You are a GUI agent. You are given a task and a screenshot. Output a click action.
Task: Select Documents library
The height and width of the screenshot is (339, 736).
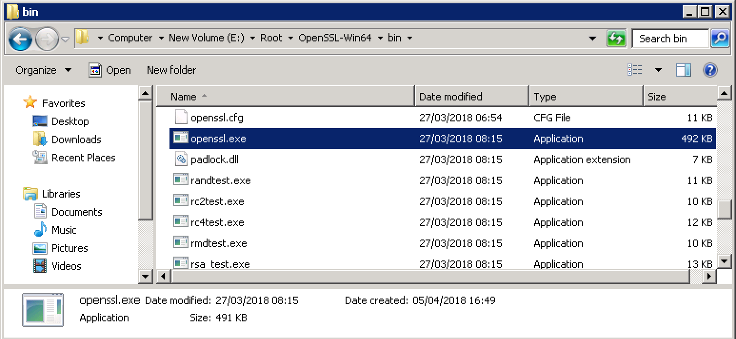[x=77, y=212]
